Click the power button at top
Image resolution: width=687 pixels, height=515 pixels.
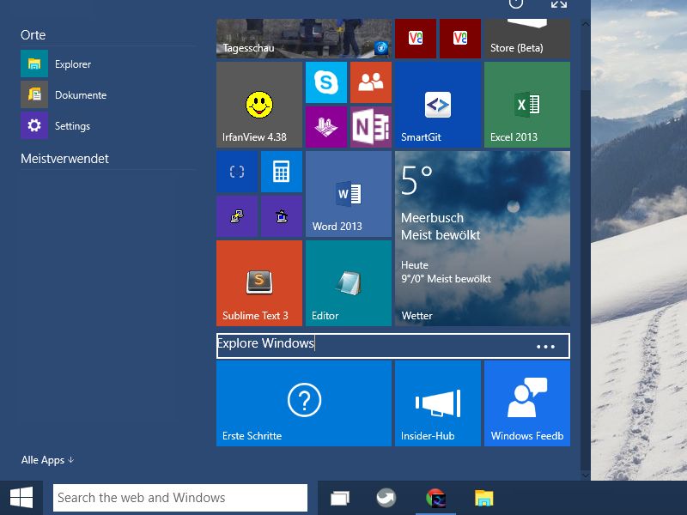pyautogui.click(x=516, y=3)
